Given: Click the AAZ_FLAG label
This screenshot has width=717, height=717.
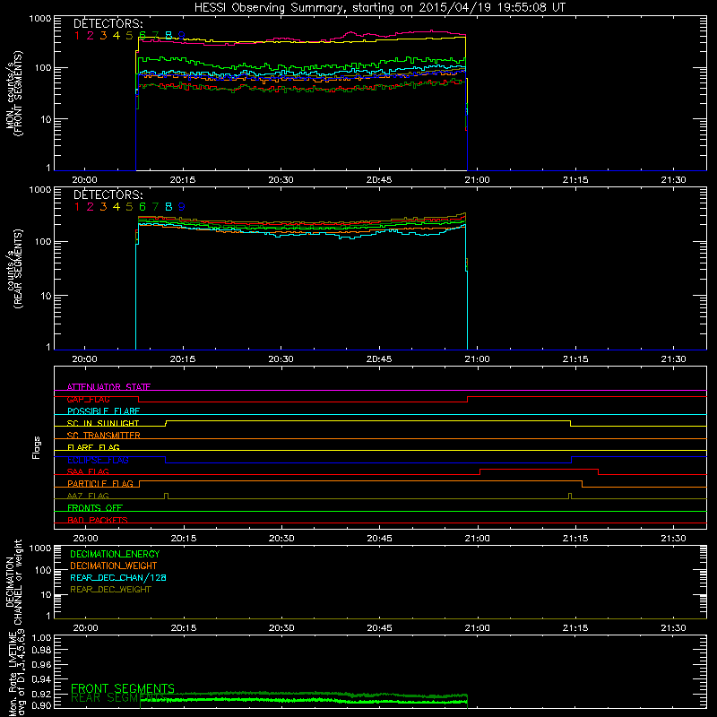Looking at the screenshot, I should (88, 497).
